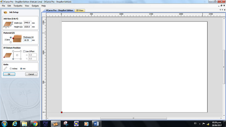Click the XY Datum sheet preview icon
This screenshot has height=127, width=226.
point(8,55)
